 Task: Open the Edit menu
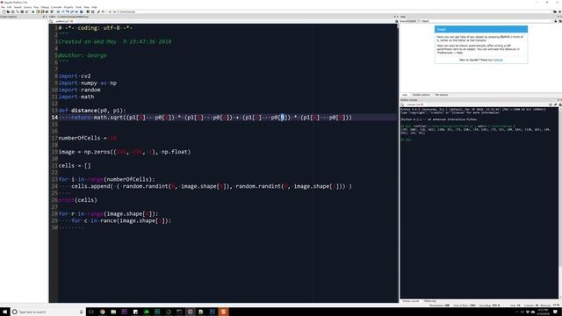(x=10, y=7)
